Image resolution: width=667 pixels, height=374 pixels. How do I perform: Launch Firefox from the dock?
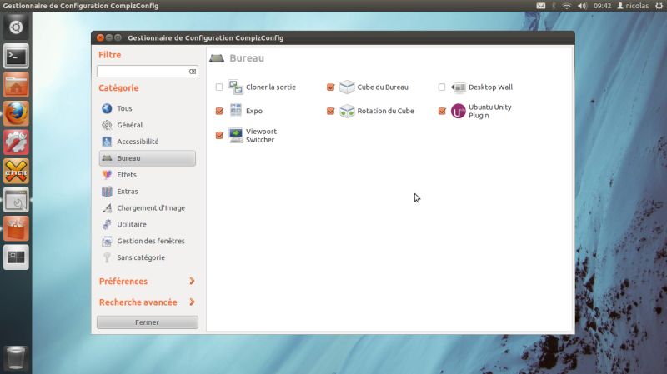tap(16, 113)
